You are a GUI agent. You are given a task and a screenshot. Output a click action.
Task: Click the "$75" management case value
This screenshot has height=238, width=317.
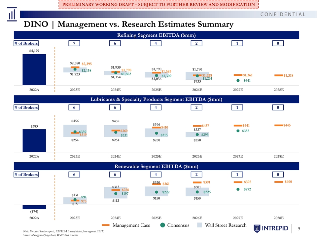click(x=84, y=201)
